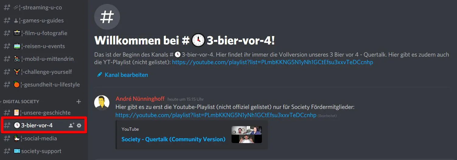Open YouTube playlist link in channel description
This screenshot has height=160, width=457.
click(273, 62)
